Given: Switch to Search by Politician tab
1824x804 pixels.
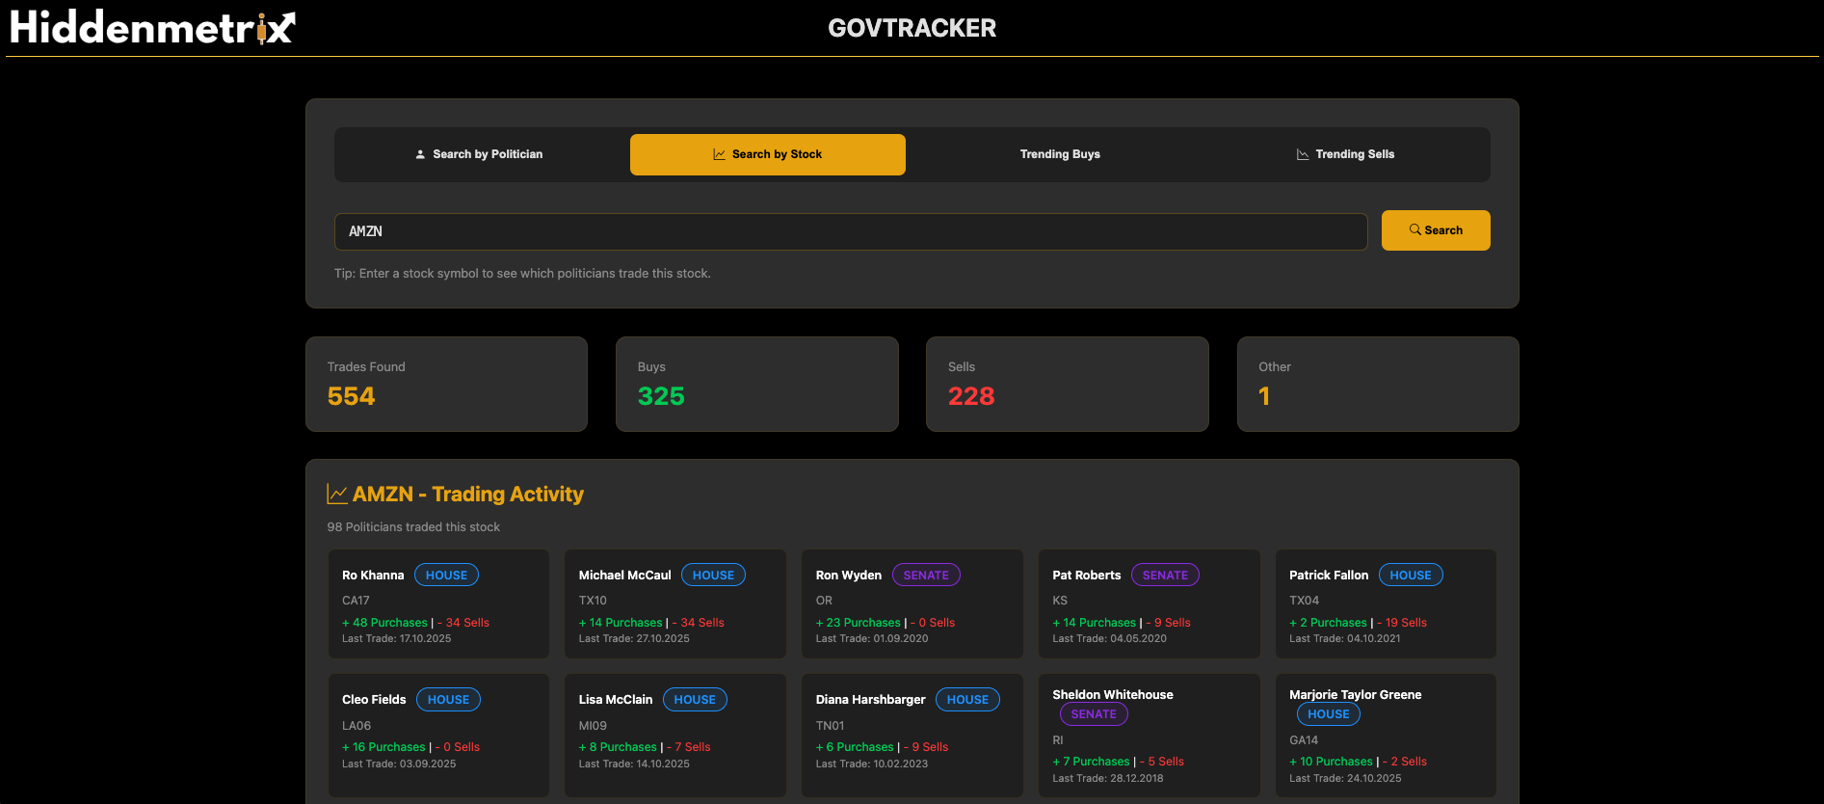Looking at the screenshot, I should click(x=479, y=154).
